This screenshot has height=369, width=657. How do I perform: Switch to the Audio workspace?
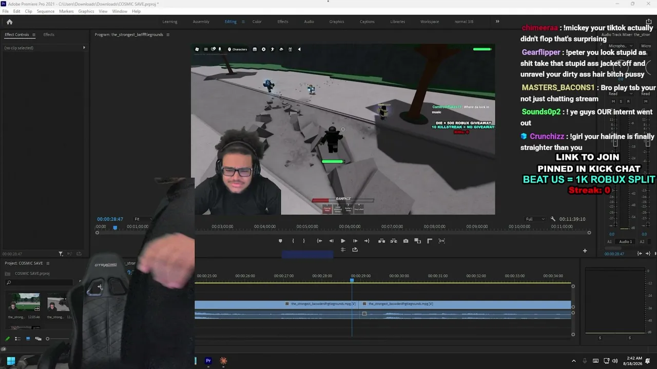point(309,22)
